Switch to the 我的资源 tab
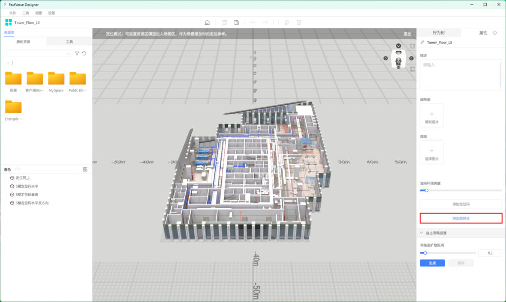Image resolution: width=506 pixels, height=302 pixels. (24, 42)
